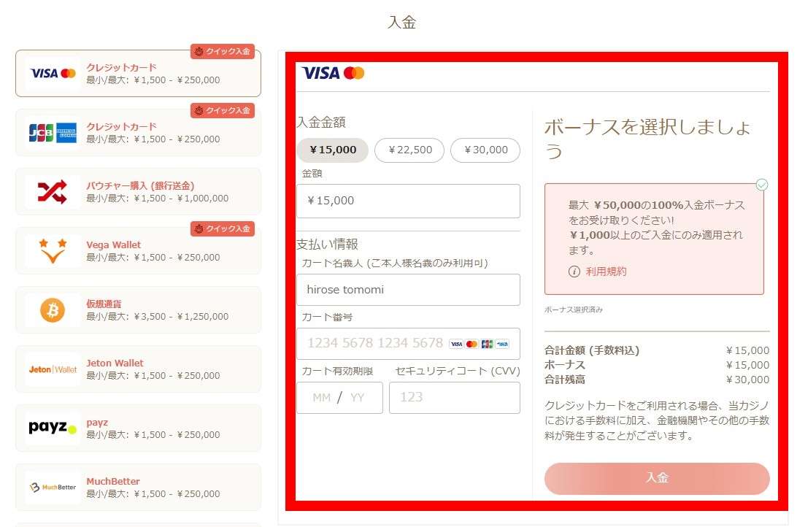Select the ¥15,000 preset amount

[x=332, y=150]
